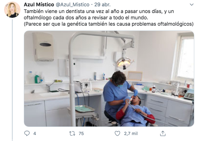Open the dentist office photo
Image resolution: width=198 pixels, height=141 pixels.
coord(109,78)
